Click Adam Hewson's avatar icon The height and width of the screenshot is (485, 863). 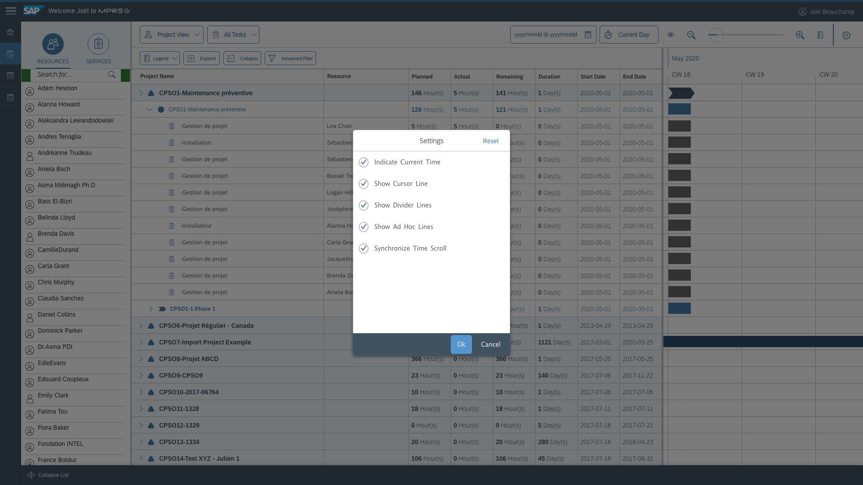(x=30, y=92)
